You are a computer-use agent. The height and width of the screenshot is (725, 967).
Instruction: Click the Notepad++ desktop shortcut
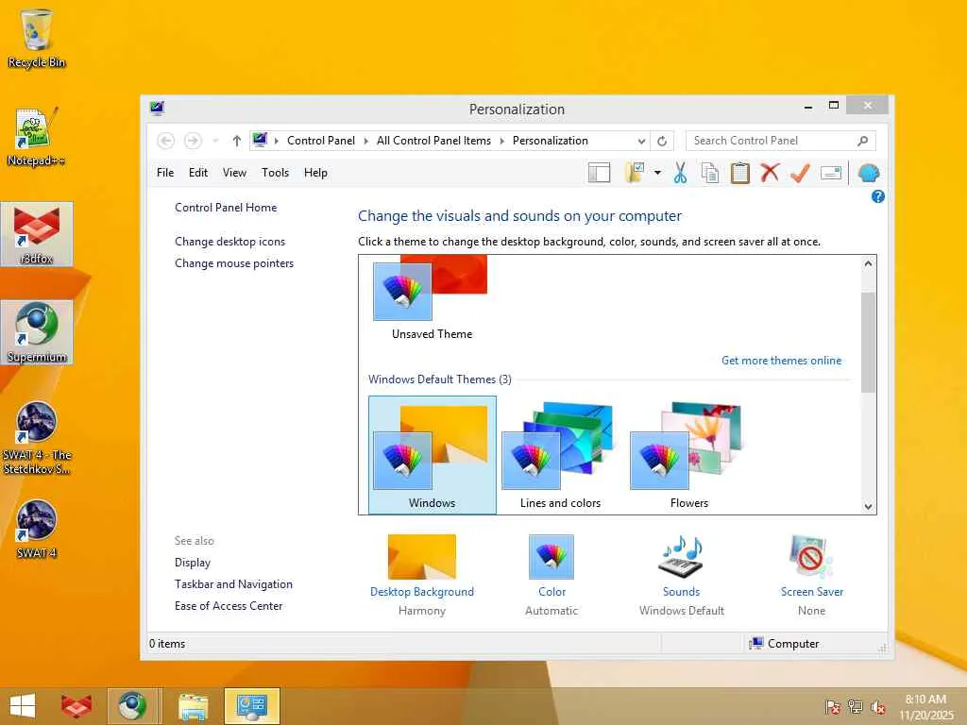coord(37,137)
